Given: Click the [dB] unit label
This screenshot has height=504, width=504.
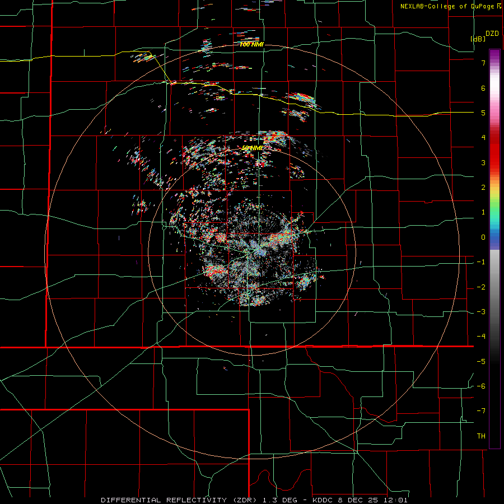Looking at the screenshot, I should point(478,39).
